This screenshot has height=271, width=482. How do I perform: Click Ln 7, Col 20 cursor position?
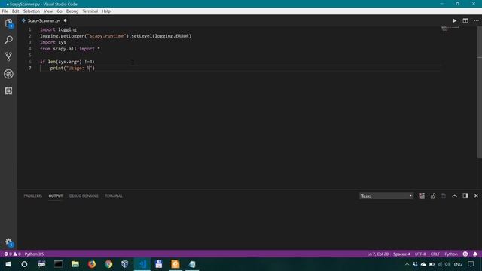[x=378, y=254]
